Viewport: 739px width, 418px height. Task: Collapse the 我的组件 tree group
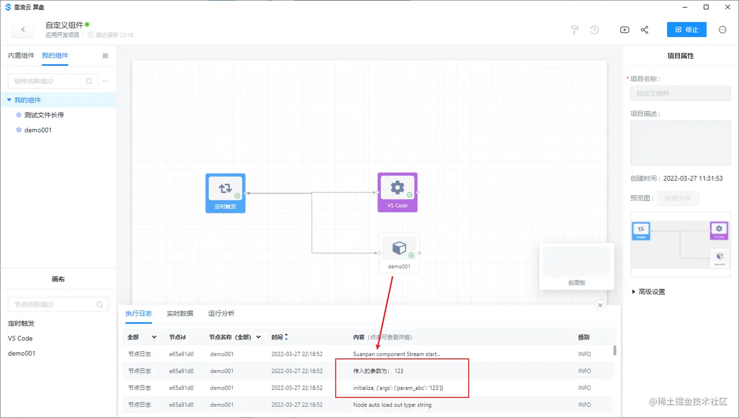click(x=9, y=100)
